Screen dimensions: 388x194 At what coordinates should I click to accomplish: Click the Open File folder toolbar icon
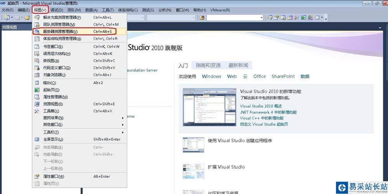point(27,17)
